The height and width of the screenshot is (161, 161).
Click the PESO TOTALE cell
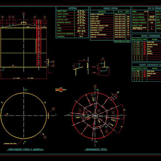click(122, 41)
